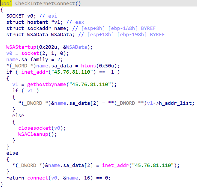
Task: Click inet_addr in the else-branch assignment
Action: [116, 165]
